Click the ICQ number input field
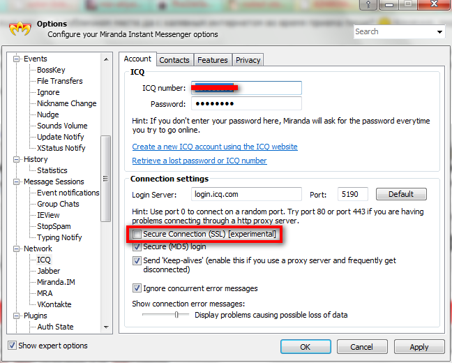 (246, 88)
